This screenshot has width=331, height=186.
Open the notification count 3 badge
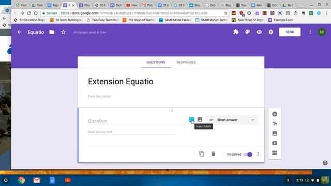[288, 180]
